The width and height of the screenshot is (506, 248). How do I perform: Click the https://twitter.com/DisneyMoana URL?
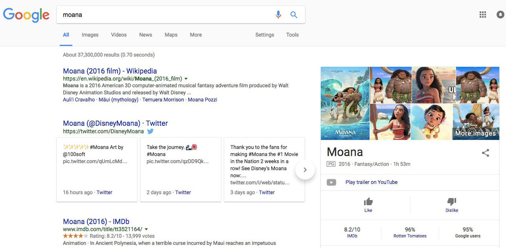[103, 131]
